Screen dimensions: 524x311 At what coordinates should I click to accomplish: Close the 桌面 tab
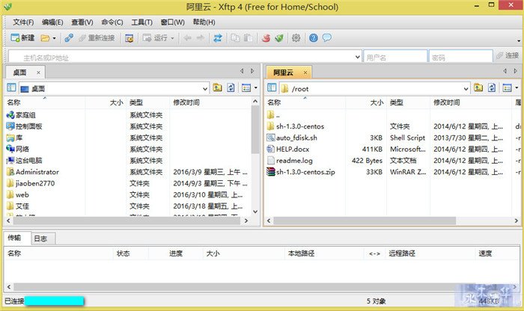click(x=38, y=73)
